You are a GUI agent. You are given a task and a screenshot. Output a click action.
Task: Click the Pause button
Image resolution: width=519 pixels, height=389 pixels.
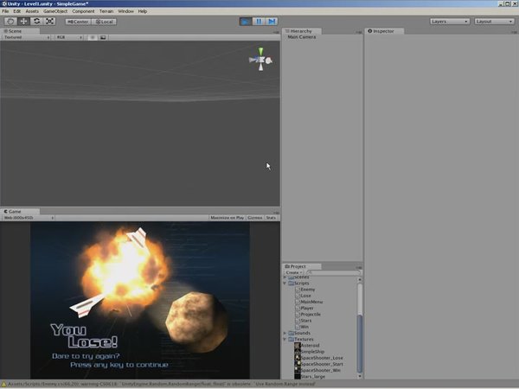tap(259, 21)
